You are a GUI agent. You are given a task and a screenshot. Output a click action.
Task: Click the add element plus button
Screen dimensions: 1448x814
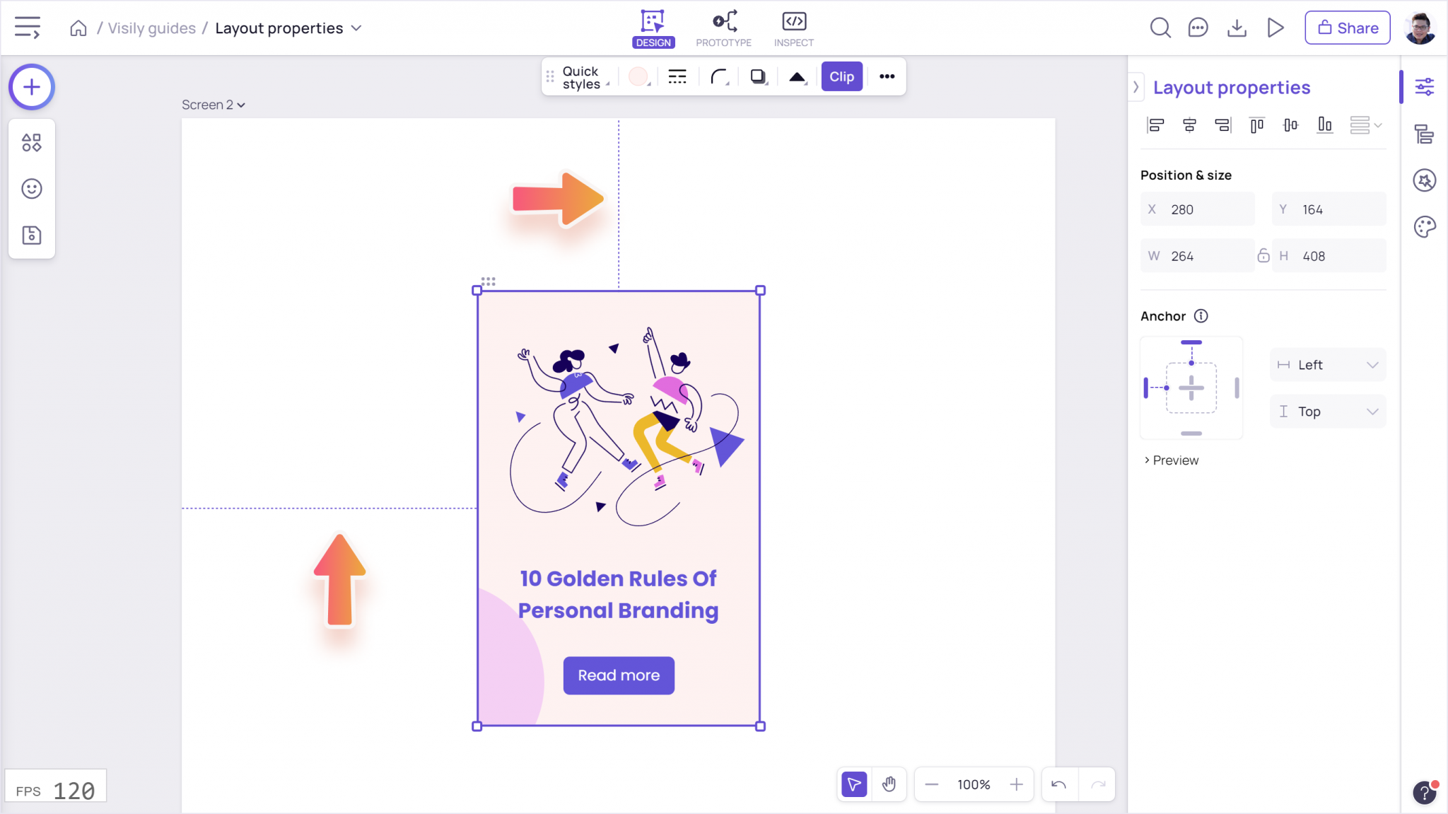click(x=31, y=87)
